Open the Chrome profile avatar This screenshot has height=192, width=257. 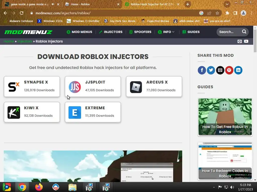[x=243, y=13]
